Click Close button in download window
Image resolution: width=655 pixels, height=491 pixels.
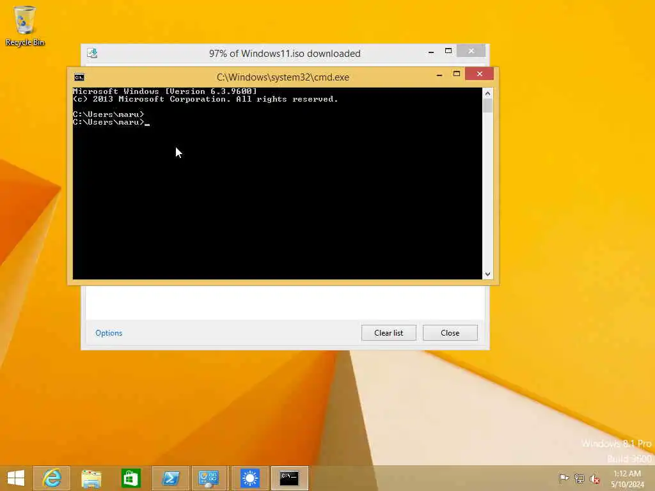click(x=450, y=332)
